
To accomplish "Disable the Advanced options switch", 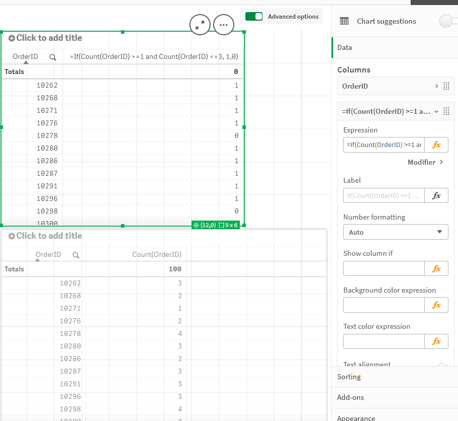I will click(254, 17).
